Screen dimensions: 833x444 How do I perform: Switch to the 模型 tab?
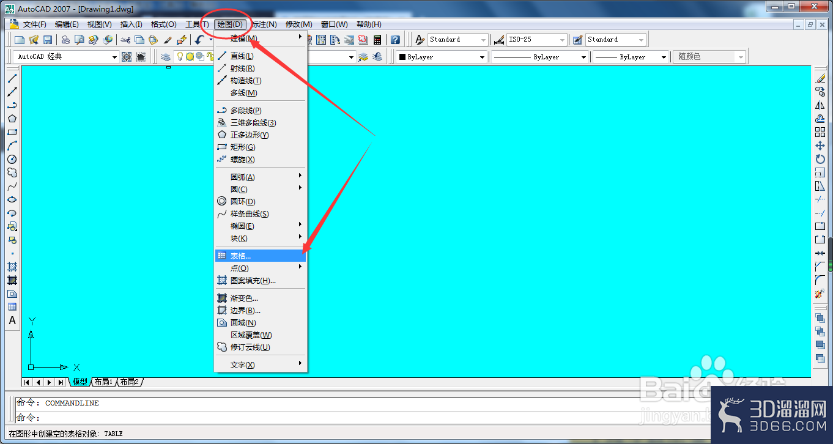(x=80, y=382)
